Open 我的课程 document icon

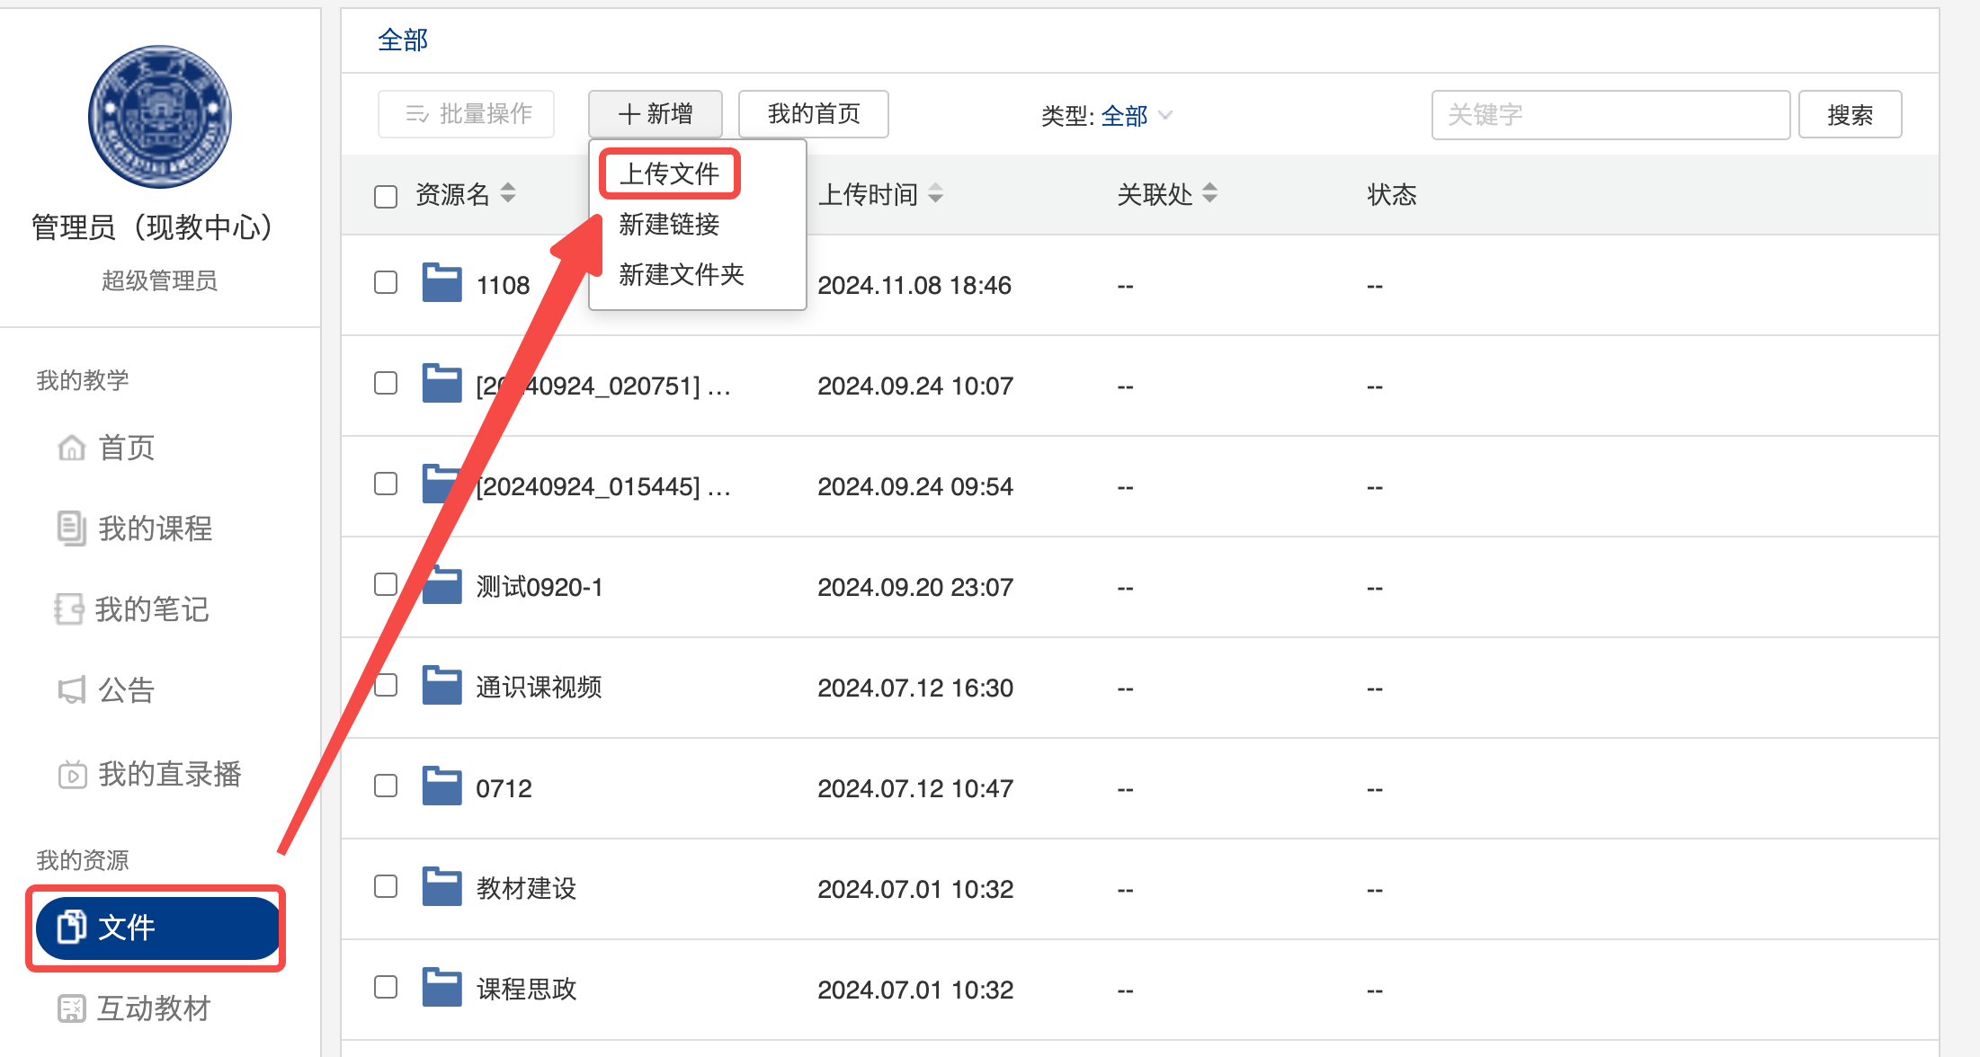pos(71,528)
